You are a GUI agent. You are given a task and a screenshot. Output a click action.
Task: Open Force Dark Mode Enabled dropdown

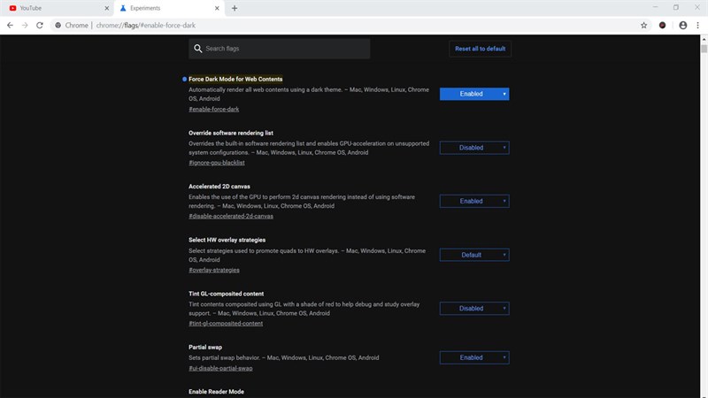coord(474,94)
